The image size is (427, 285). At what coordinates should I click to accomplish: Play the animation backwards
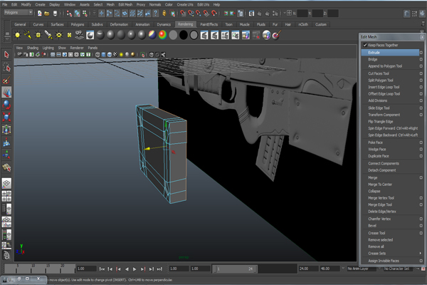[127, 269]
